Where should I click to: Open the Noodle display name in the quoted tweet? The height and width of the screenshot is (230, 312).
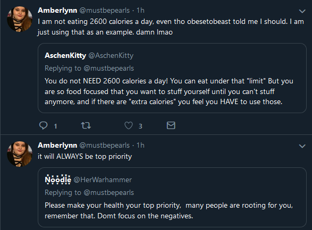point(58,180)
